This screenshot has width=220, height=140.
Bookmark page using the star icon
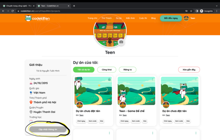[x=191, y=11]
